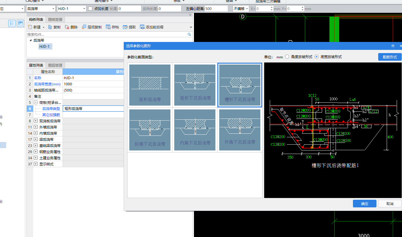Click the 复制 (copy) toolbar icon
The height and width of the screenshot is (237, 402).
(x=50, y=27)
